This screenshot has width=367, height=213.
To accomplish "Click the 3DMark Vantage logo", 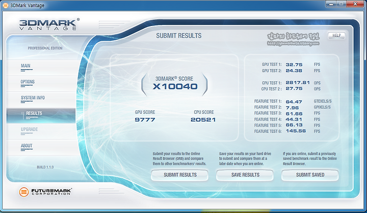I will [x=49, y=25].
